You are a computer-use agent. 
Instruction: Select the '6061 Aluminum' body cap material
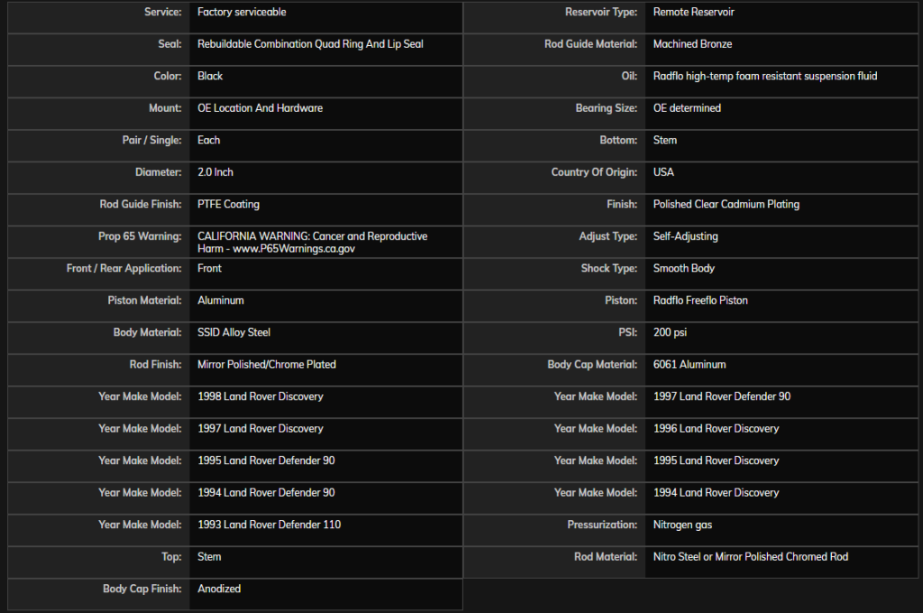[690, 364]
